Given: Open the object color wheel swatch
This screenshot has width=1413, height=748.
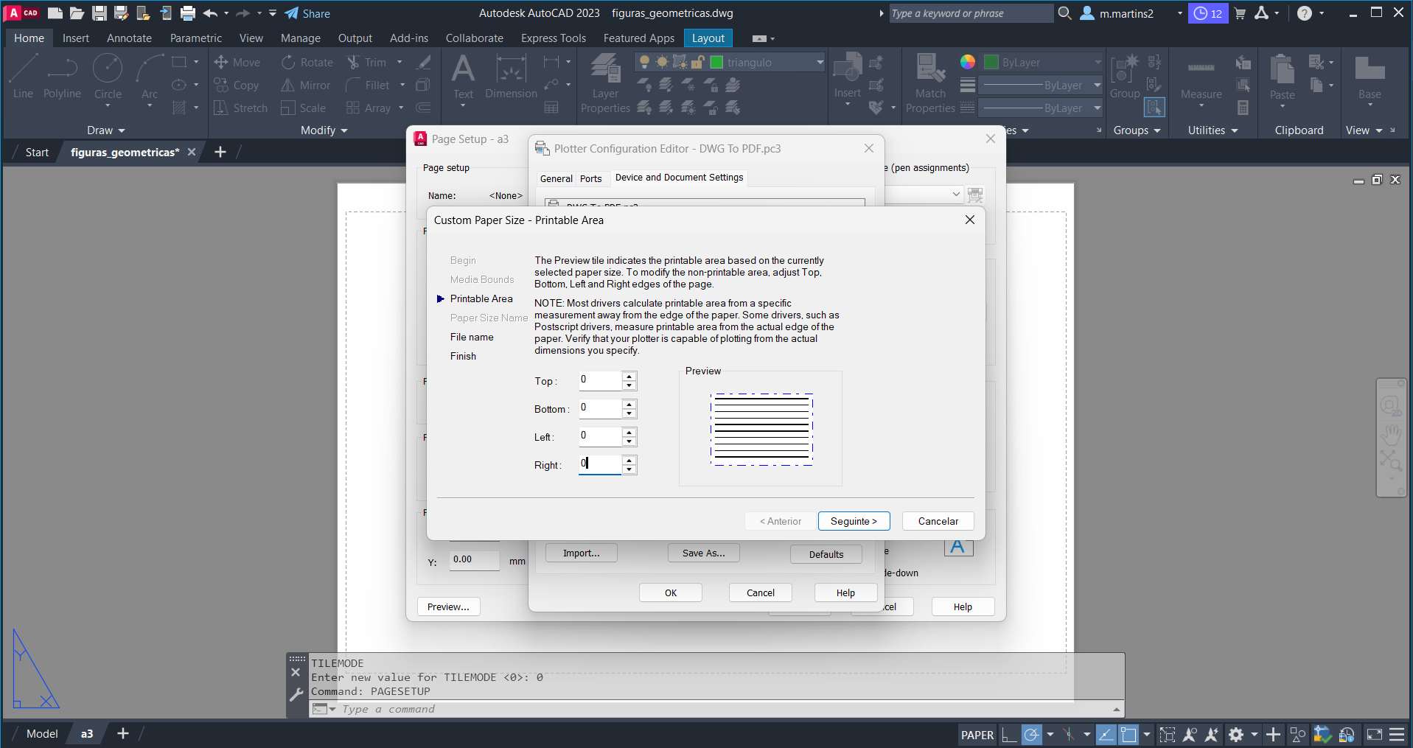Looking at the screenshot, I should tap(968, 63).
